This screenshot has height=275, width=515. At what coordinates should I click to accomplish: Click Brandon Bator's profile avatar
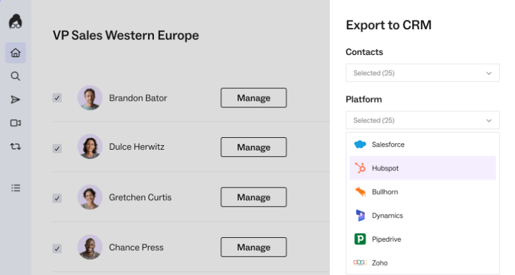coord(90,98)
